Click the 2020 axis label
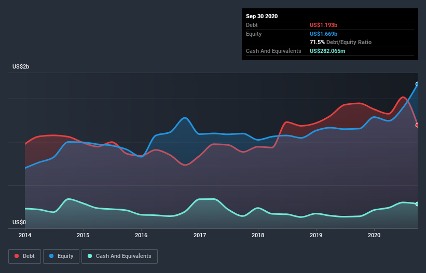 pos(374,235)
